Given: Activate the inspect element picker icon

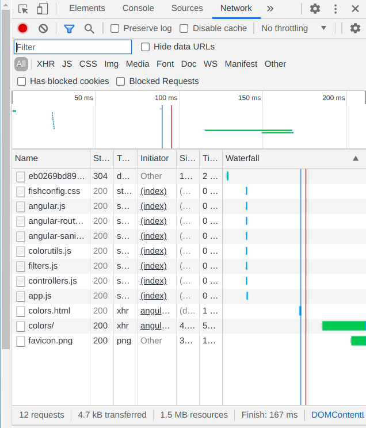Looking at the screenshot, I should 24,9.
